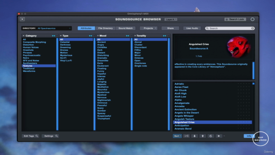Click the refresh icon
The height and width of the screenshot is (155, 275).
click(211, 136)
